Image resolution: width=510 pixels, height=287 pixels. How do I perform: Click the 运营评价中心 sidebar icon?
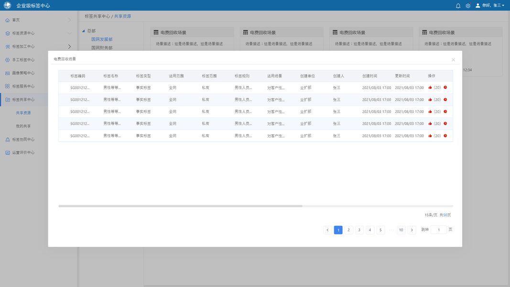pyautogui.click(x=8, y=153)
